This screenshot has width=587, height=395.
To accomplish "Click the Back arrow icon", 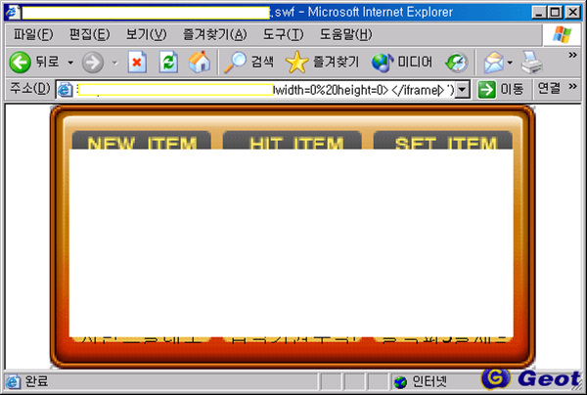I will (21, 63).
